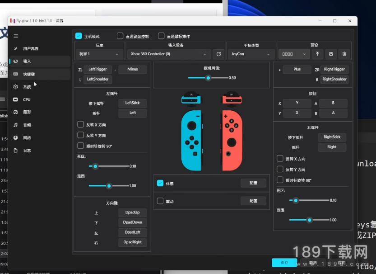Viewport: 376px width, 274px height.
Task: Open the 预设 profile dropdown
Action: pyautogui.click(x=294, y=54)
